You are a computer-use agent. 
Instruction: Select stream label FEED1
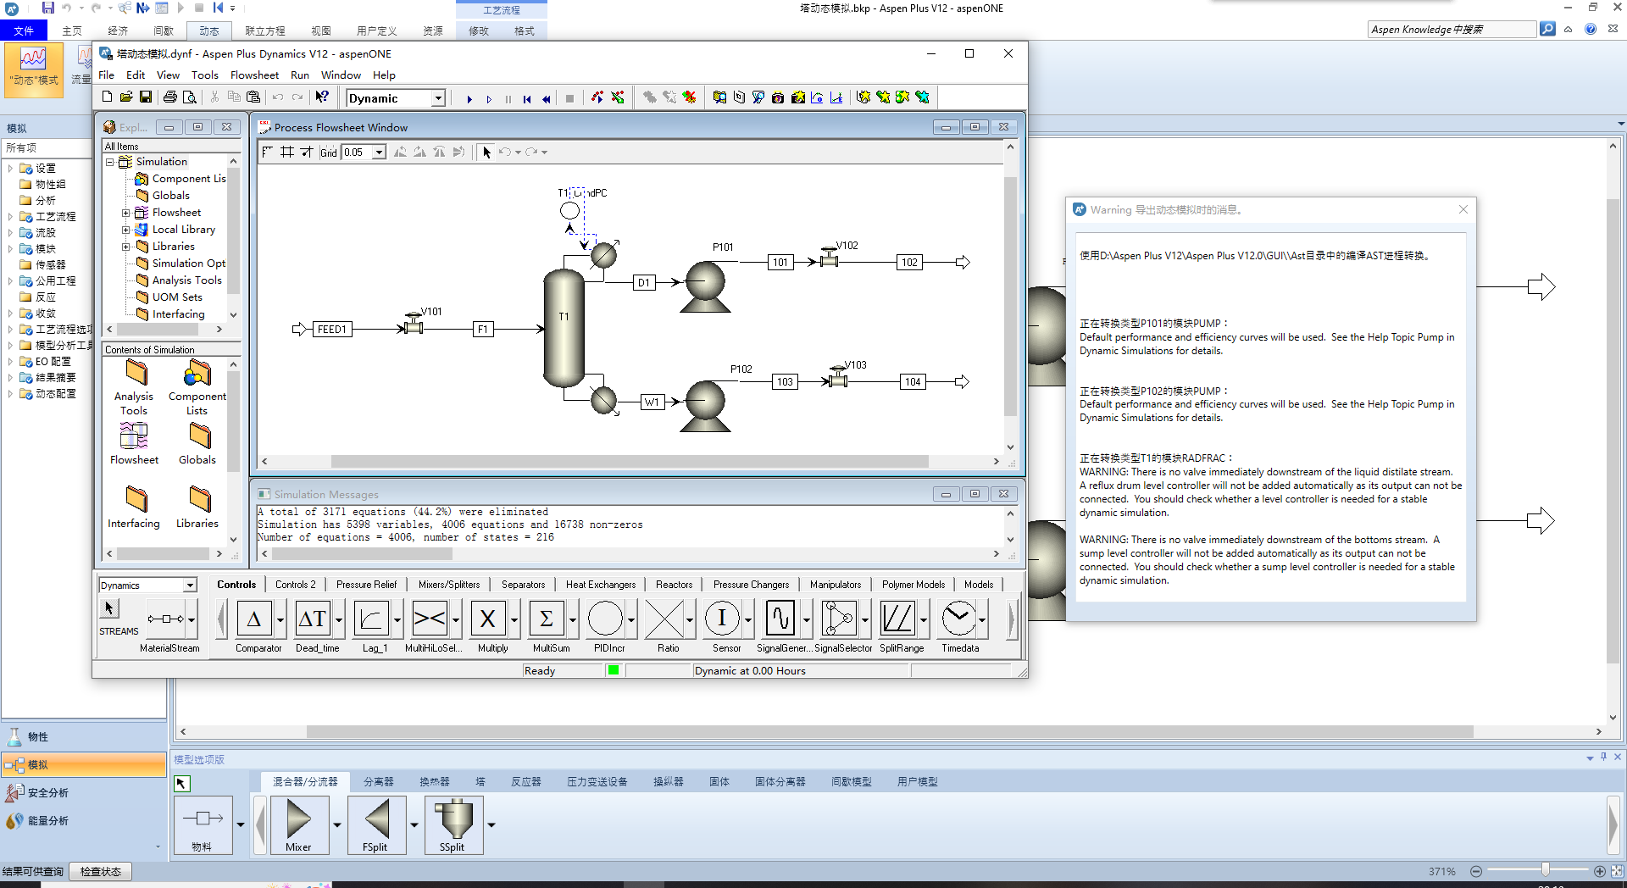pyautogui.click(x=331, y=330)
